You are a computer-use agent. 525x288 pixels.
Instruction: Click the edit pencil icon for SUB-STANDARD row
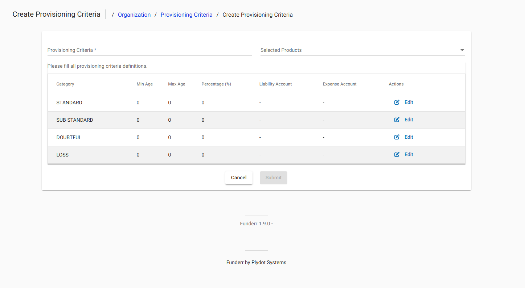(397, 120)
